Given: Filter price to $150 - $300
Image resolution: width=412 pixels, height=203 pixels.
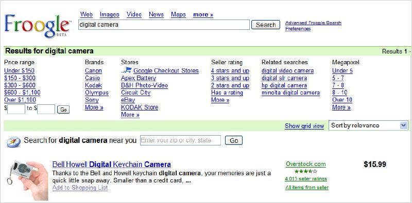Looking at the screenshot, I should (20, 78).
